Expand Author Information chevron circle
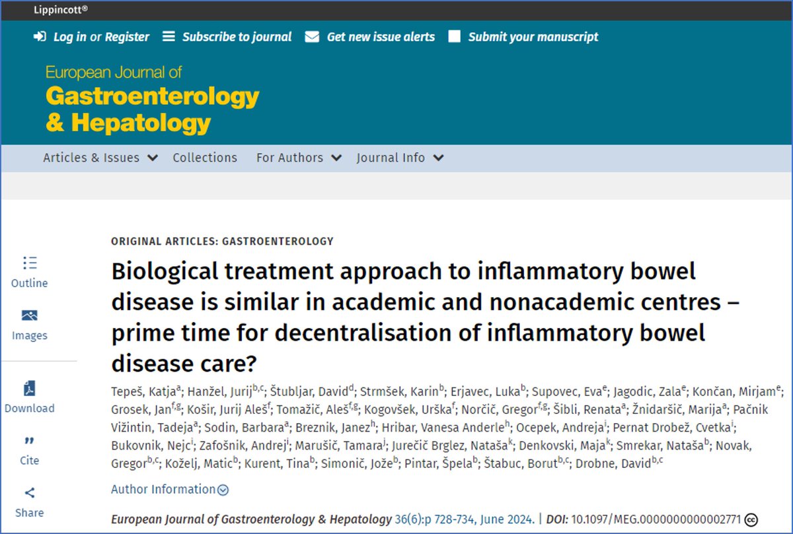793x534 pixels. pyautogui.click(x=223, y=490)
